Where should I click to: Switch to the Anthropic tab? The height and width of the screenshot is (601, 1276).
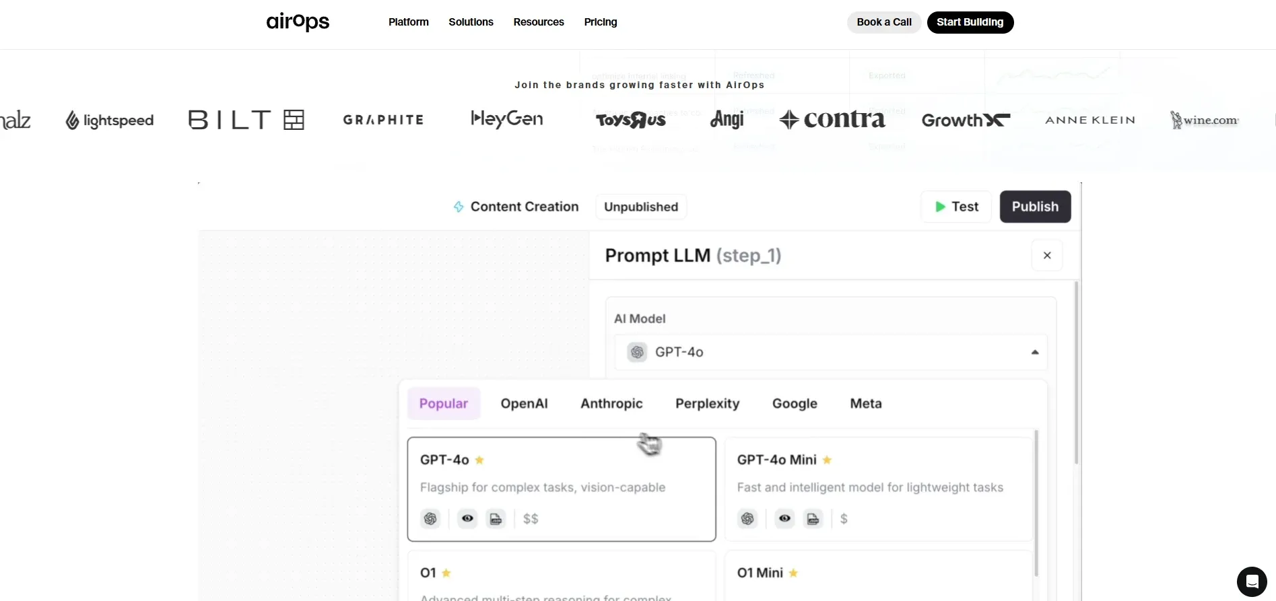(611, 404)
